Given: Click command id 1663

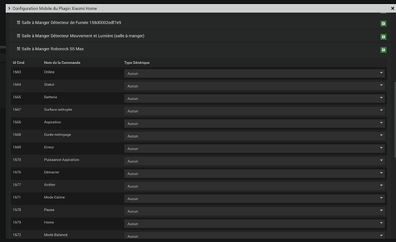Looking at the screenshot, I should [17, 72].
